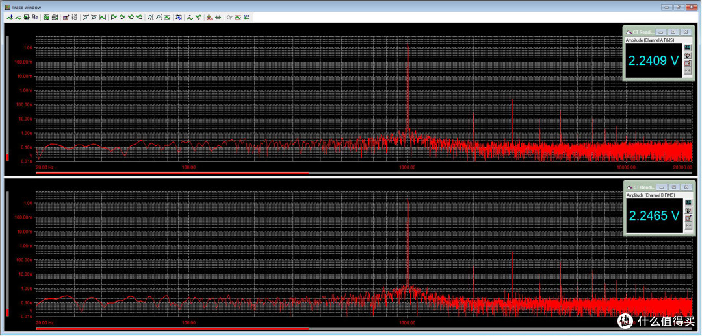
Task: Open properties icon in Channel A reading
Action: pyautogui.click(x=688, y=63)
